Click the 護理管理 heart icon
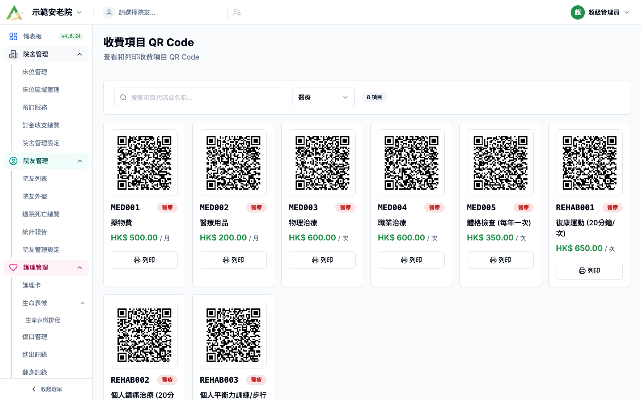This screenshot has width=641, height=400. coord(13,268)
